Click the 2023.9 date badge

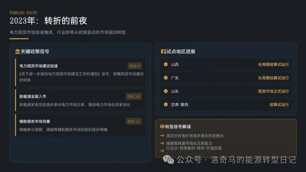point(135,66)
